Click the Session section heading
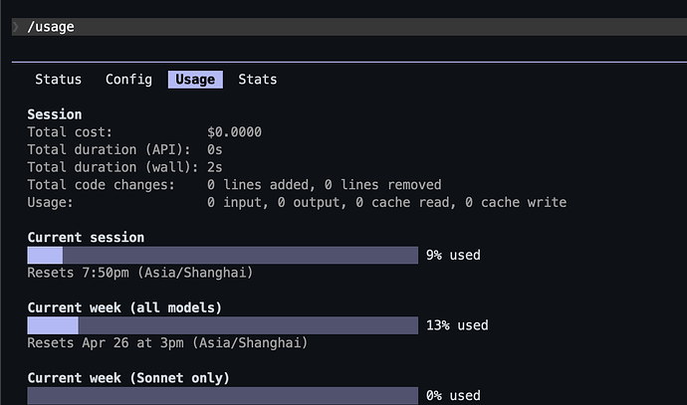Image resolution: width=687 pixels, height=405 pixels. pos(55,114)
